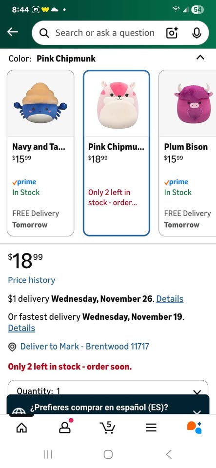Viewport: 216px width, 468px height.
Task: Focus the Search or ask a question field
Action: pos(105,33)
